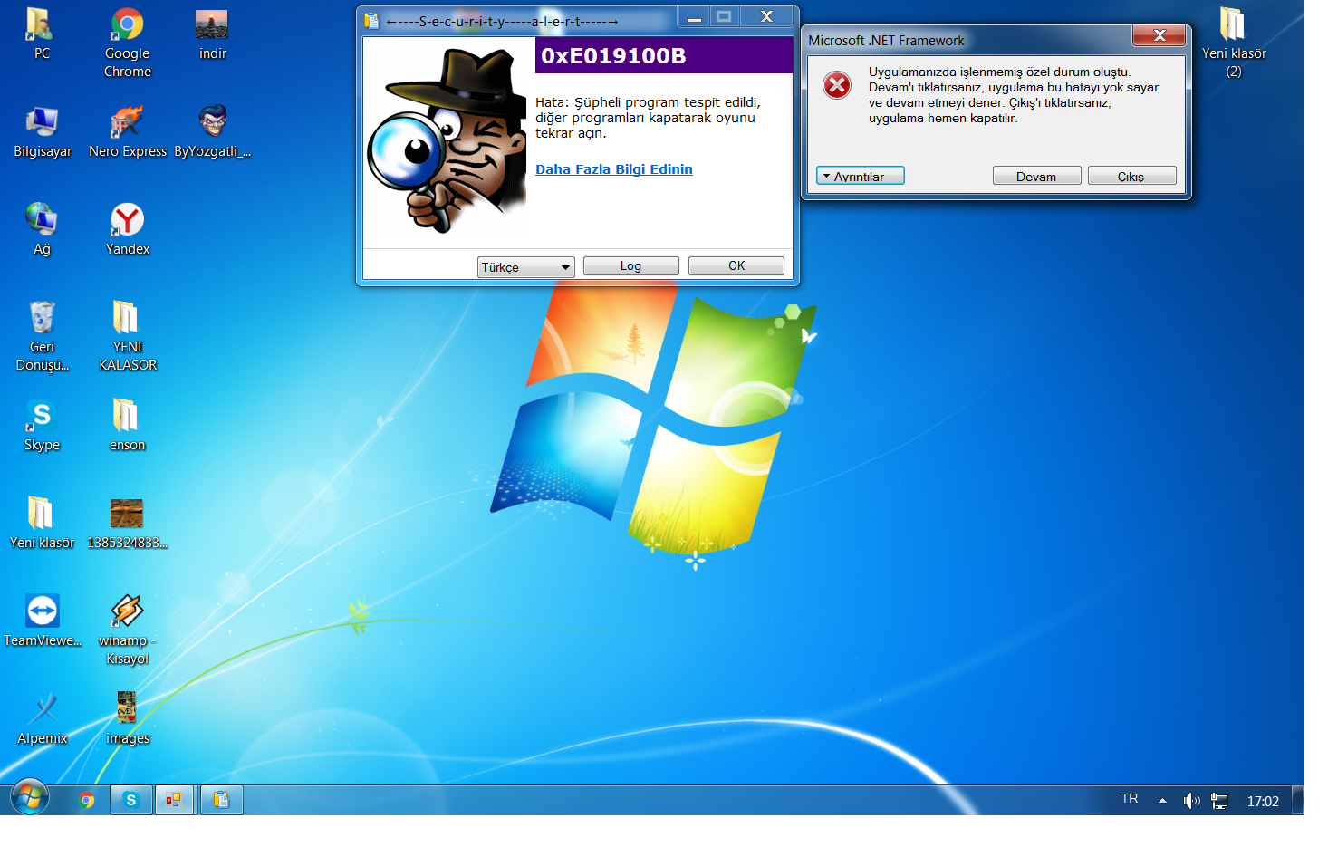This screenshot has height=847, width=1328.
Task: Click the TR language indicator
Action: coord(1130,799)
